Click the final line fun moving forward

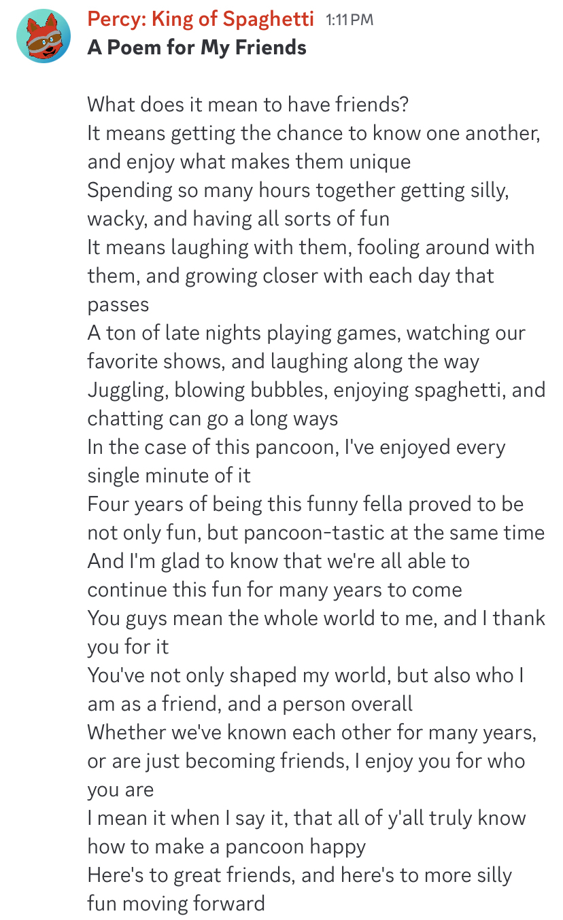176,904
